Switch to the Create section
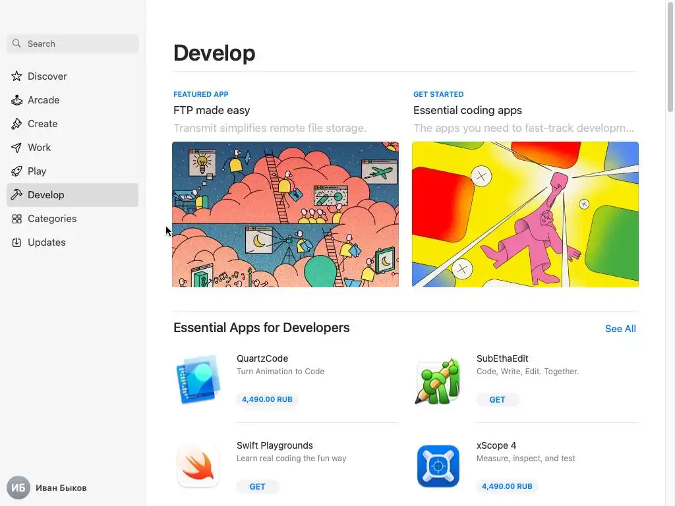This screenshot has height=506, width=675. [x=73, y=124]
